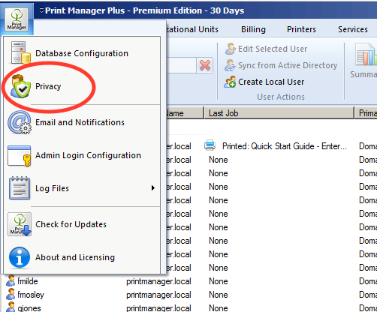
Task: Open Admin Login Configuration
Action: 82,155
